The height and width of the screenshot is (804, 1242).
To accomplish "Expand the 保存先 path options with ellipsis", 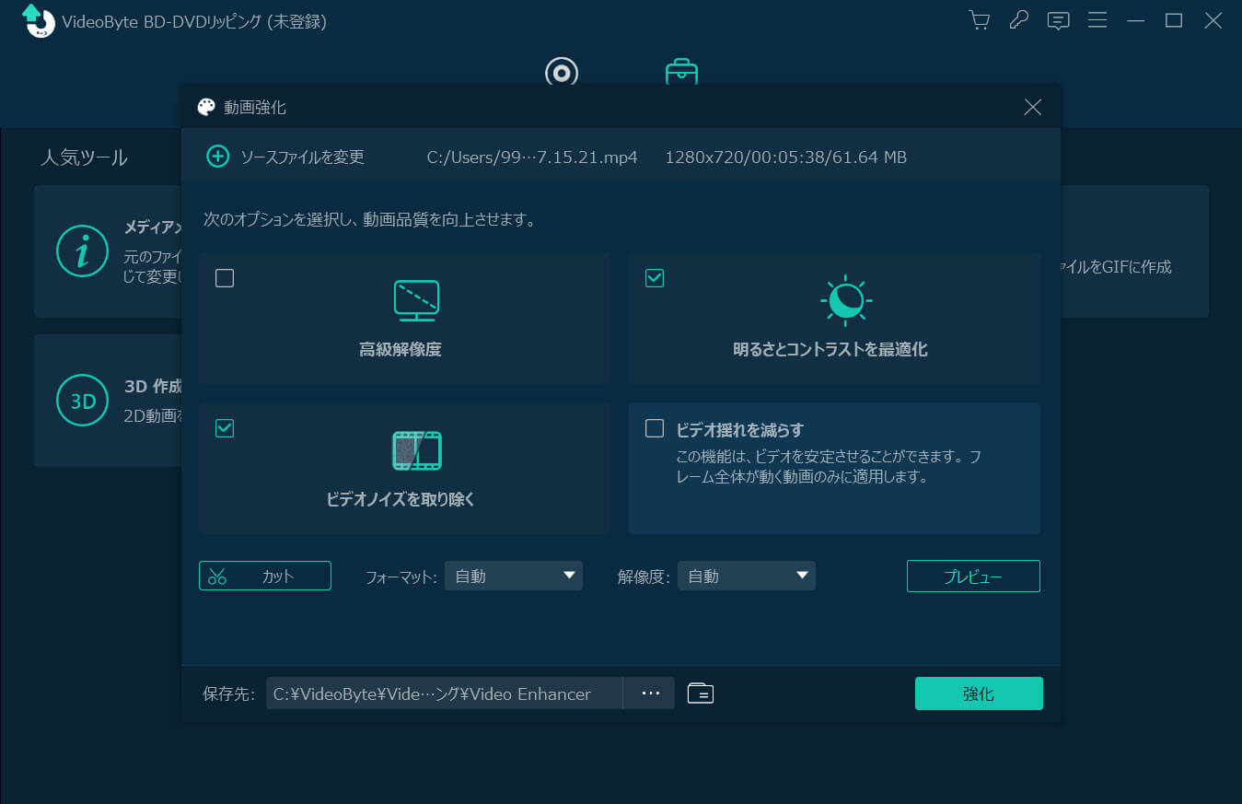I will [x=650, y=693].
